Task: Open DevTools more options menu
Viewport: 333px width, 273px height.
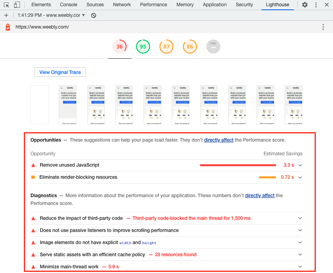Action: click(x=316, y=5)
